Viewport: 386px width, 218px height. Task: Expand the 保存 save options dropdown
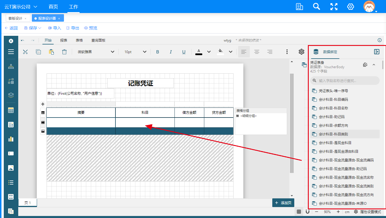(x=40, y=28)
